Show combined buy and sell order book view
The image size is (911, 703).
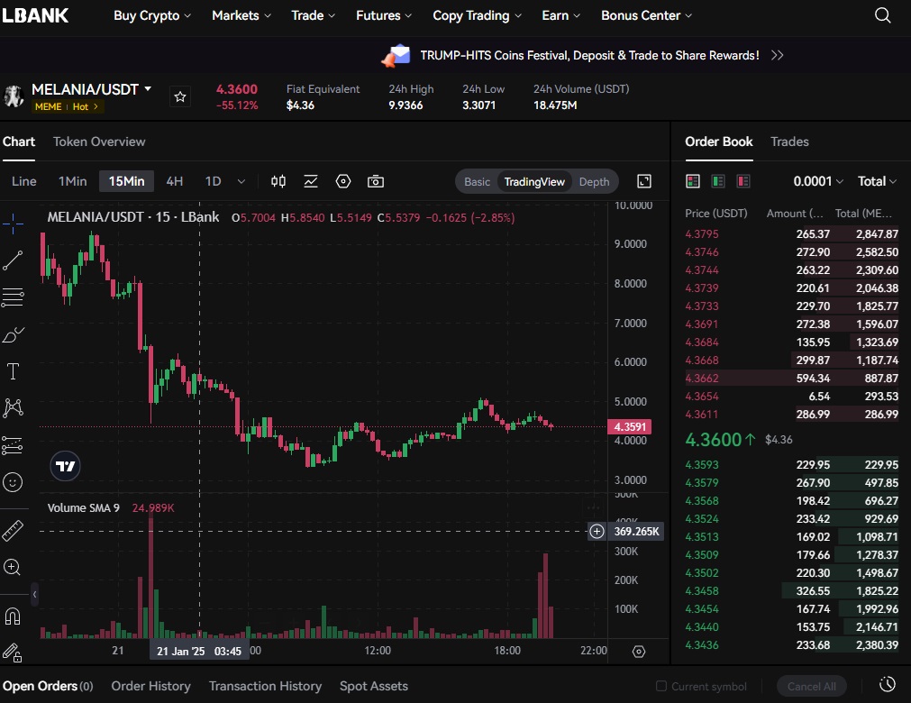pos(693,181)
